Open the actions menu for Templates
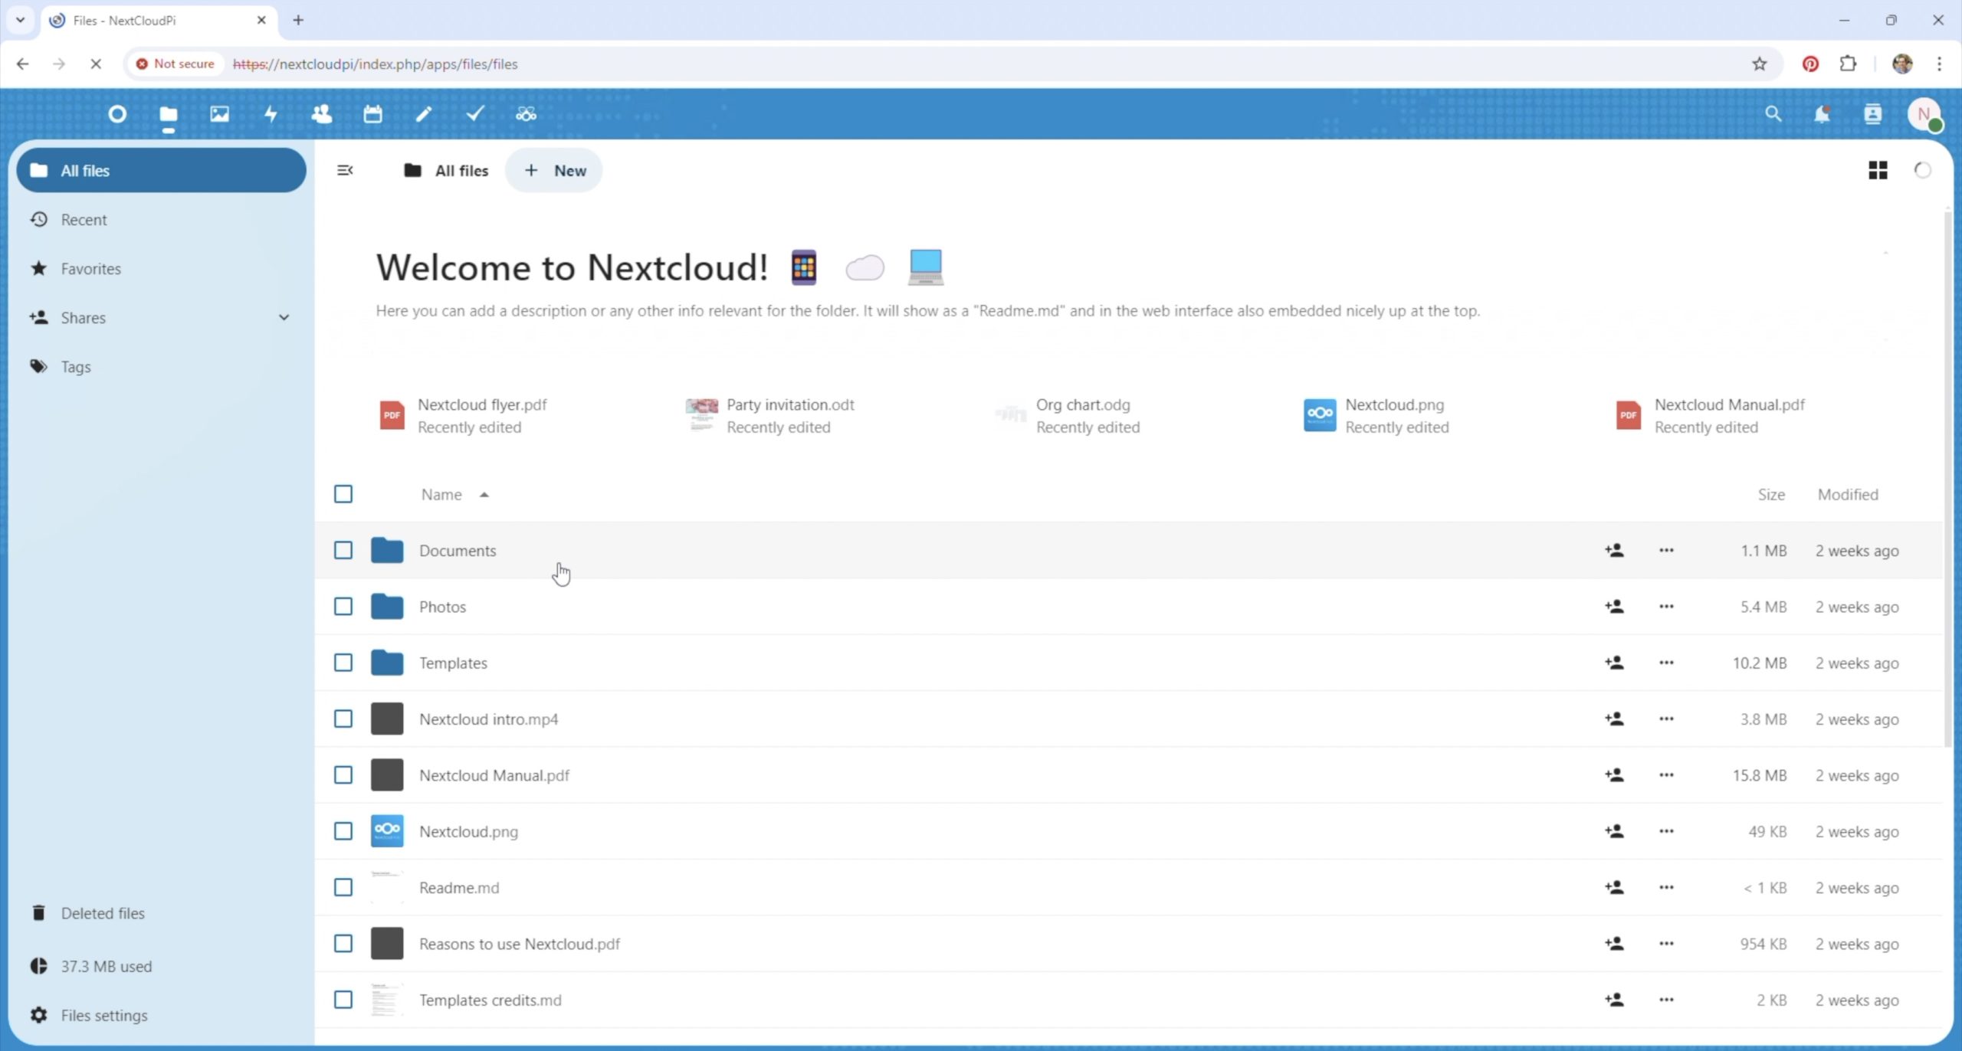This screenshot has width=1962, height=1051. [x=1666, y=663]
